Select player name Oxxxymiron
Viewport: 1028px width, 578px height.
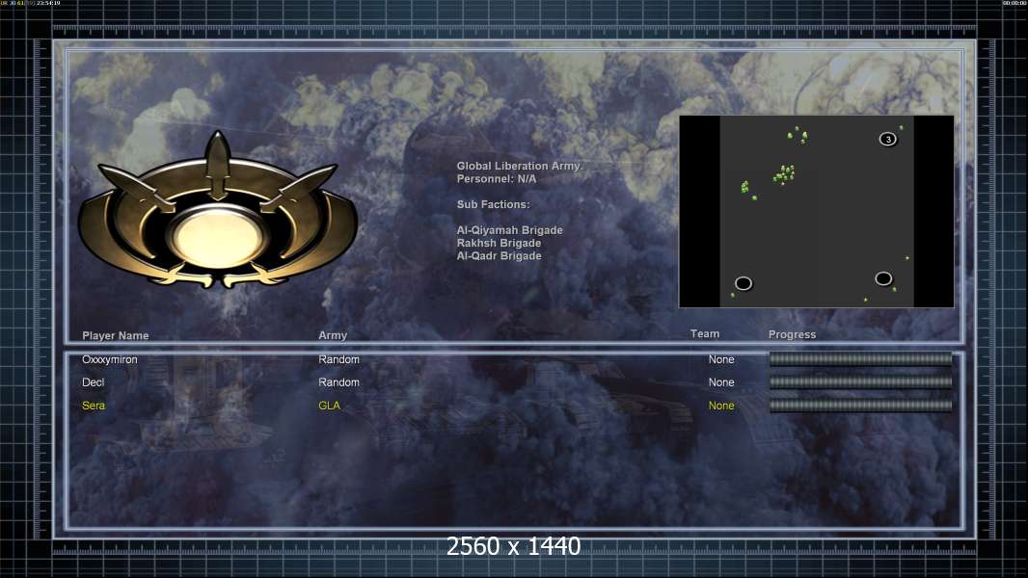(110, 359)
